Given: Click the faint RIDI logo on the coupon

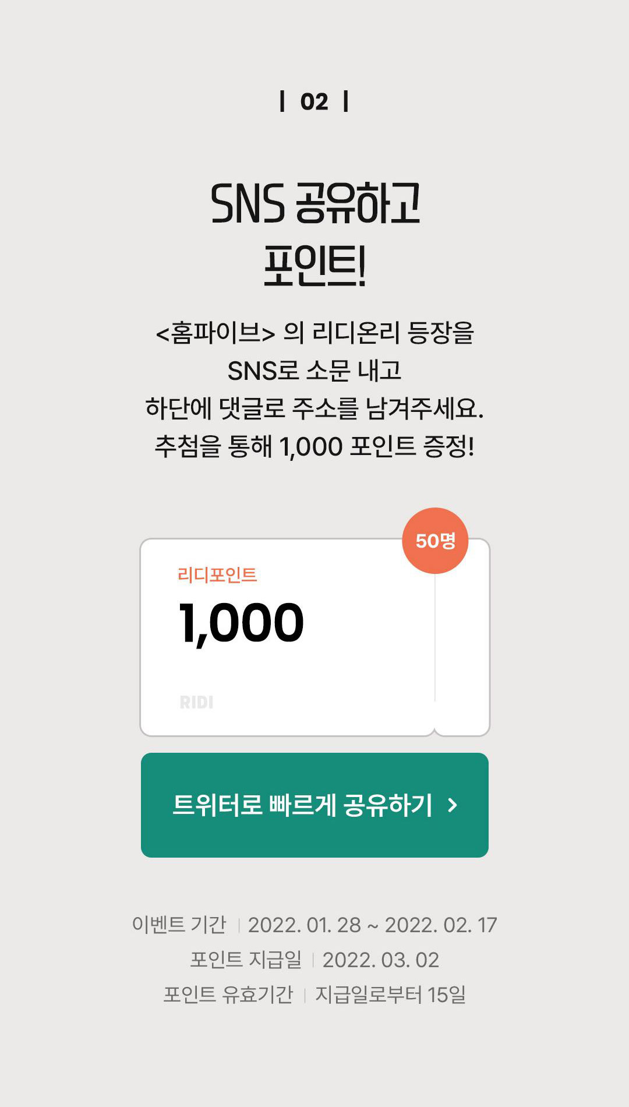Looking at the screenshot, I should [196, 702].
